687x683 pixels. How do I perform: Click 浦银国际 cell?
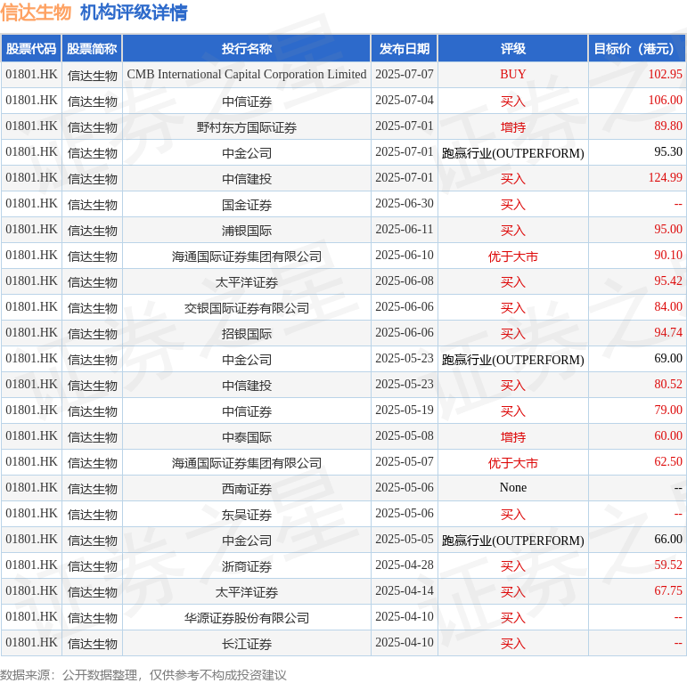coord(247,231)
